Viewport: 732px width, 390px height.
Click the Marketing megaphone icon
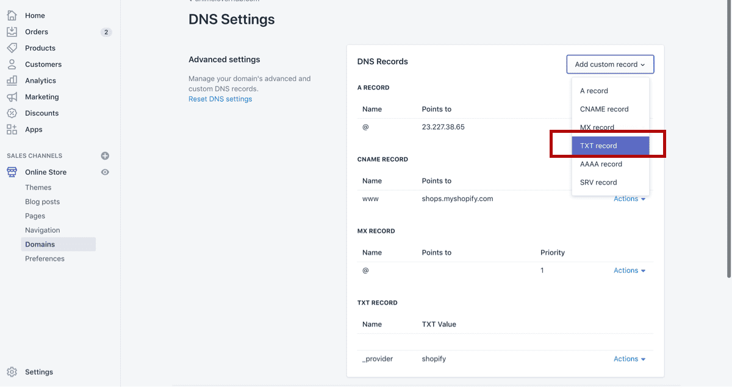[x=12, y=97]
